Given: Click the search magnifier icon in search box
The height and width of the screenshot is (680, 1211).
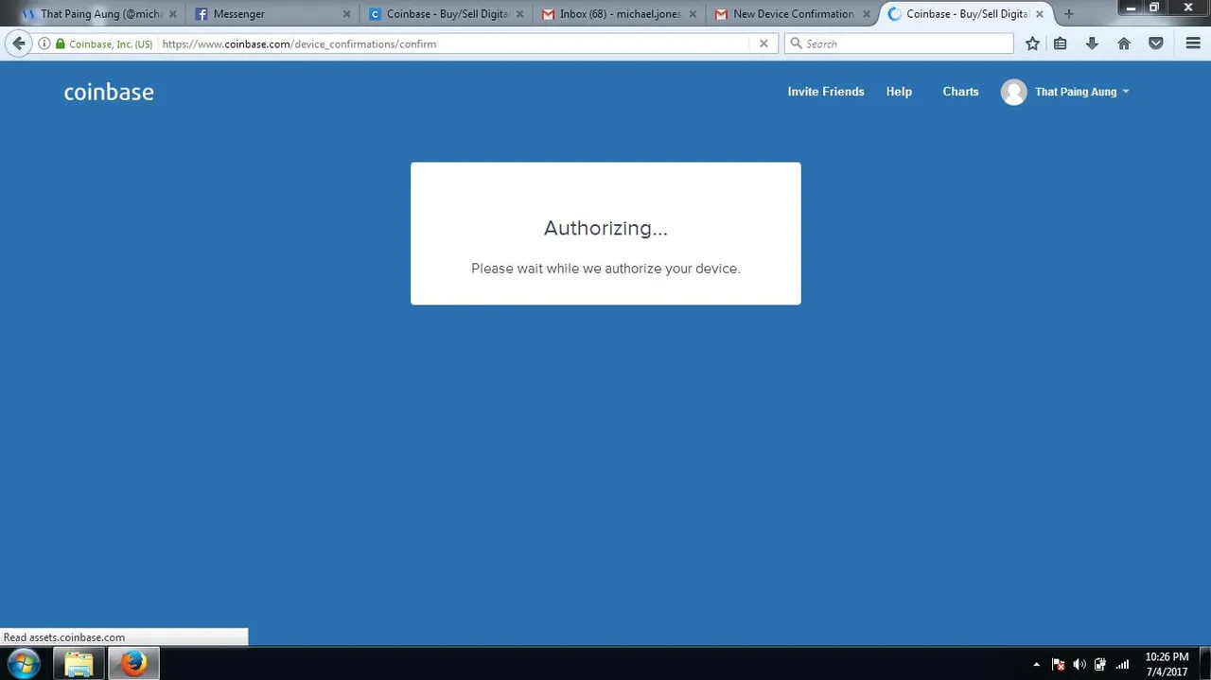Looking at the screenshot, I should pos(796,44).
